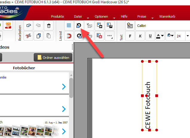Click the remove layout icon with red X
Viewport: 190px width, 138px height.
(99, 36)
